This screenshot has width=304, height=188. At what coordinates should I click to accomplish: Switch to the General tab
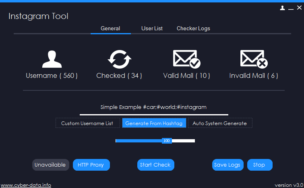coord(110,29)
